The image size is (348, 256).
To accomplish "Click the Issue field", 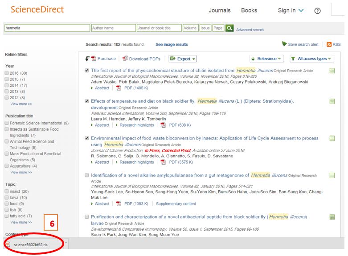I will (x=205, y=28).
